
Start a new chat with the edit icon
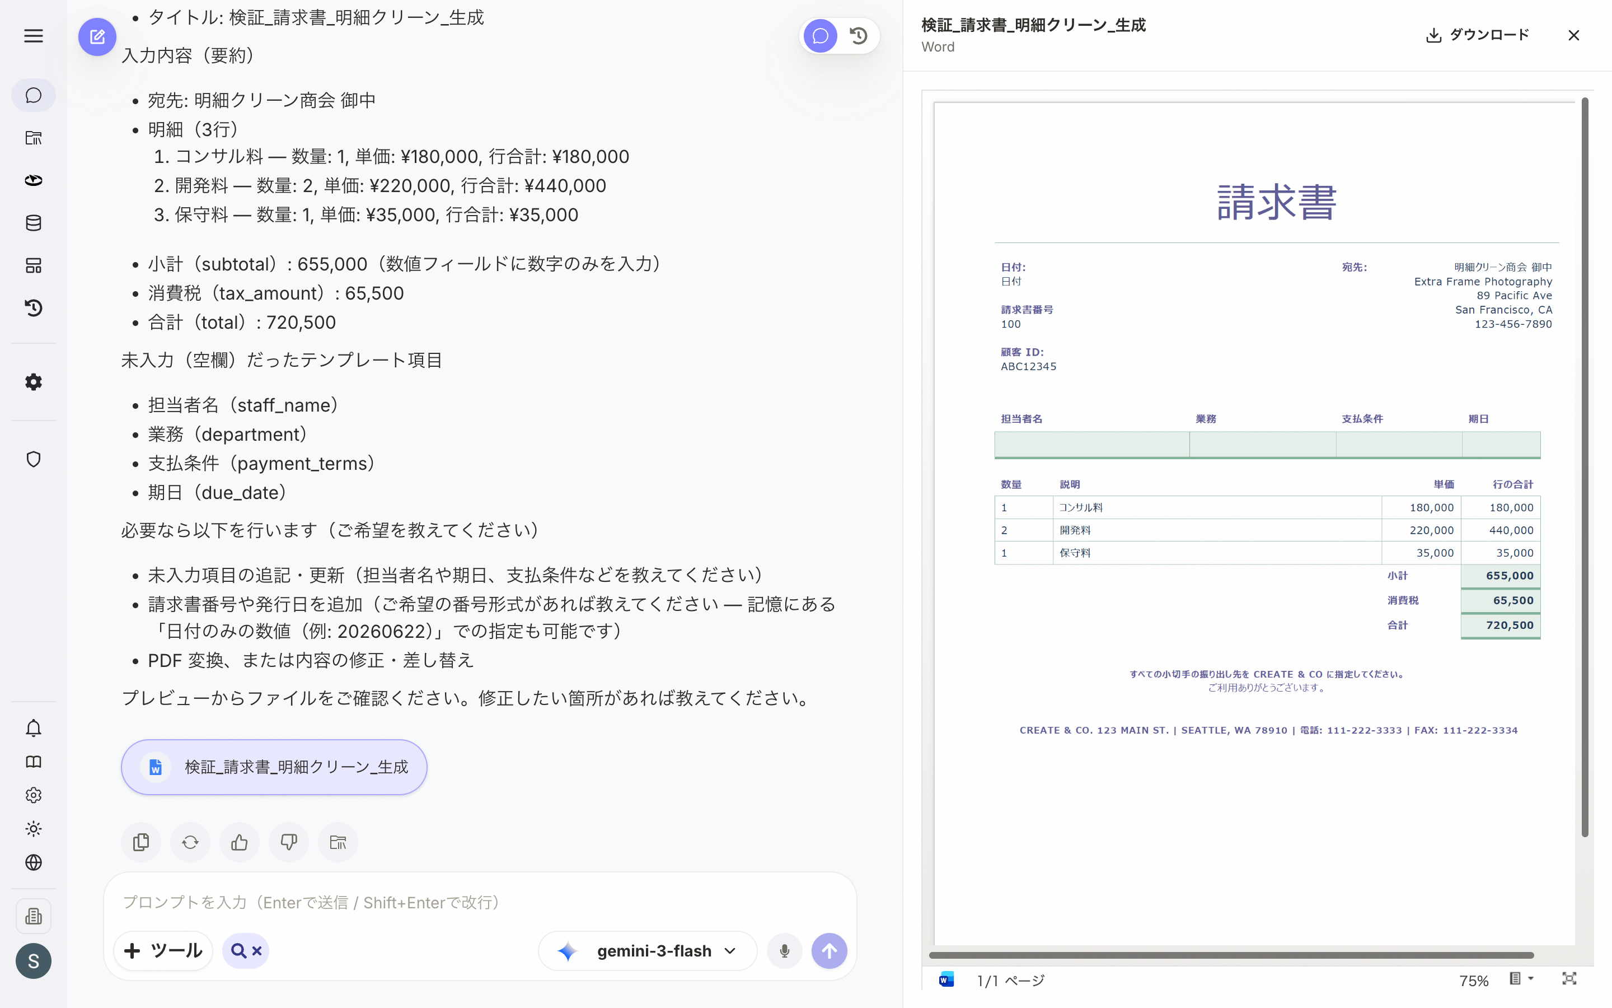coord(97,36)
